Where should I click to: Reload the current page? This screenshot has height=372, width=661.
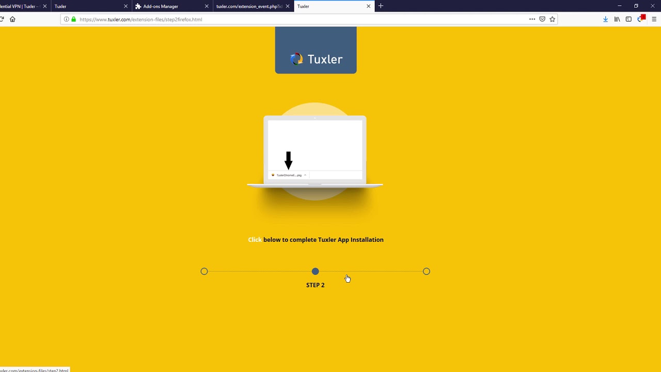click(x=2, y=19)
